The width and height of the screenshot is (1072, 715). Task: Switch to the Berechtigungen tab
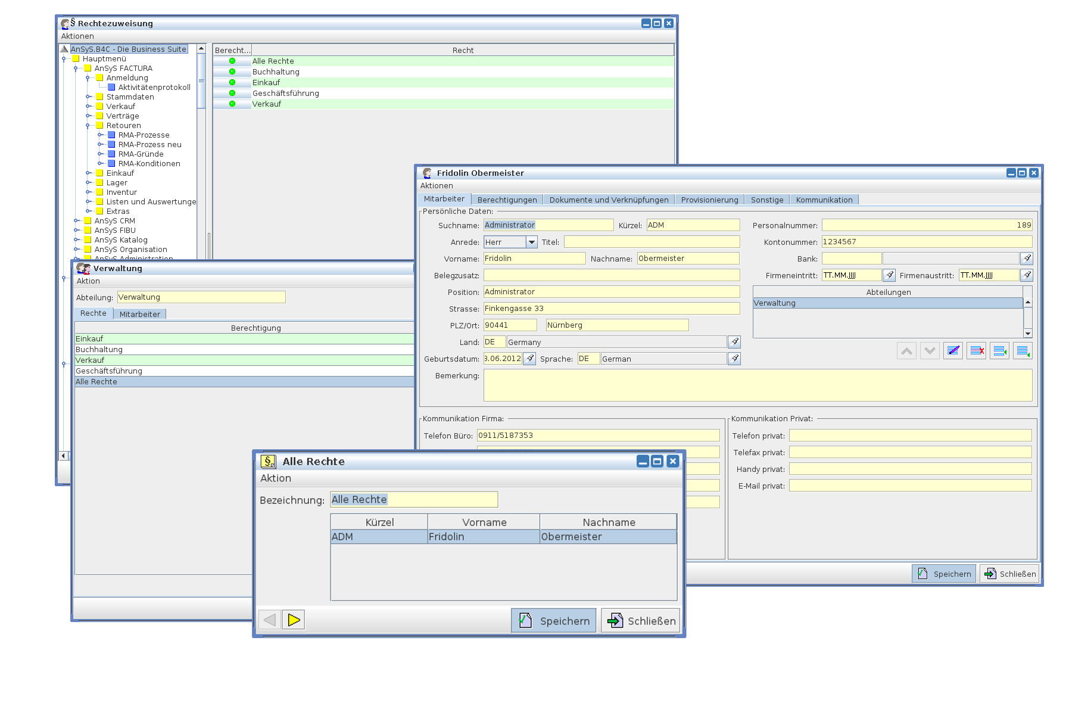point(507,200)
